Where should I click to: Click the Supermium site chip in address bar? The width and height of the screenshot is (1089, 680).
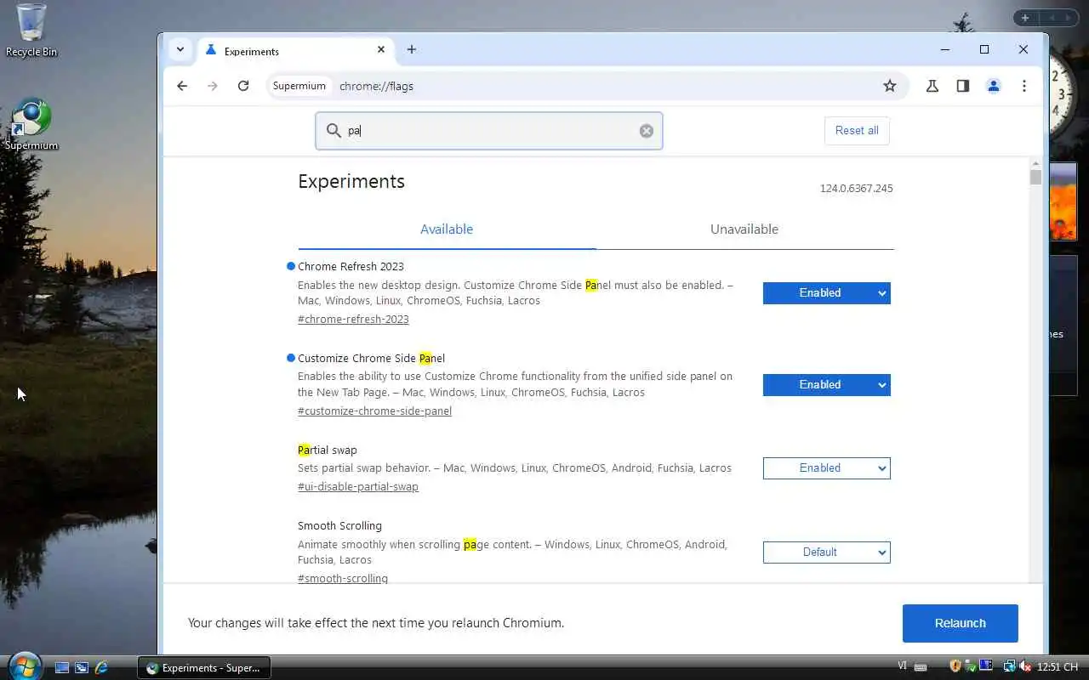pyautogui.click(x=299, y=86)
